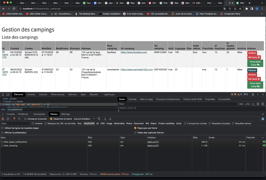Open the browser tab list chevron

262,3
